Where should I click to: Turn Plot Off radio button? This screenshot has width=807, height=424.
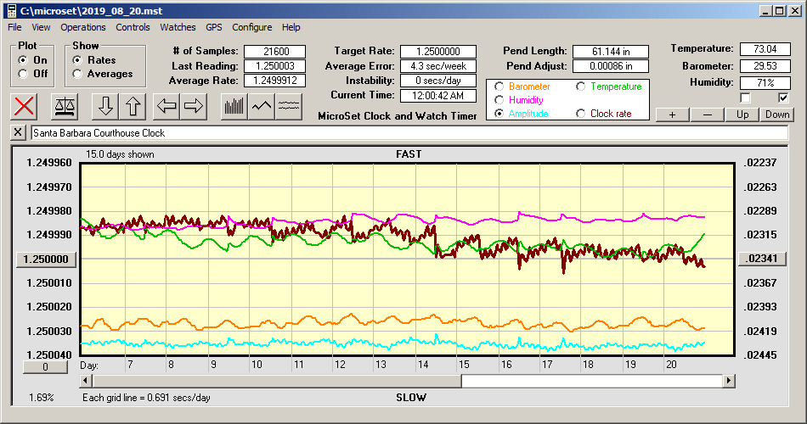[23, 74]
